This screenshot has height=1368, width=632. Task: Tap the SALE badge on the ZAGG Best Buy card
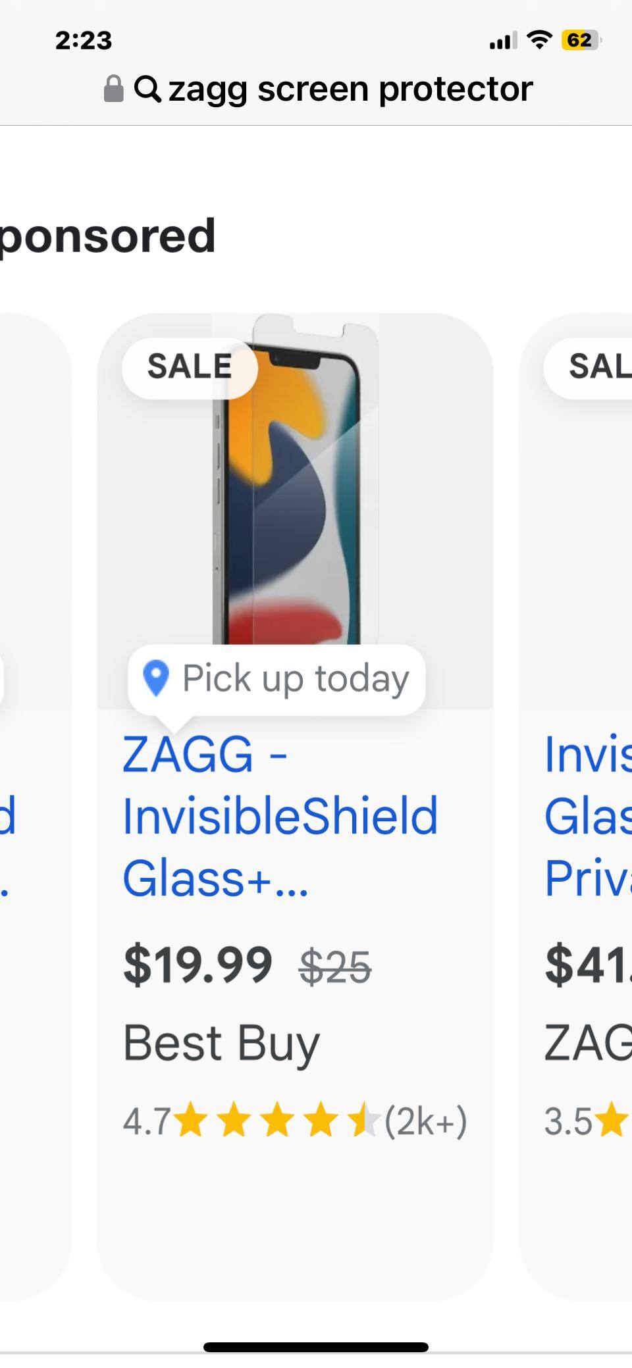190,367
